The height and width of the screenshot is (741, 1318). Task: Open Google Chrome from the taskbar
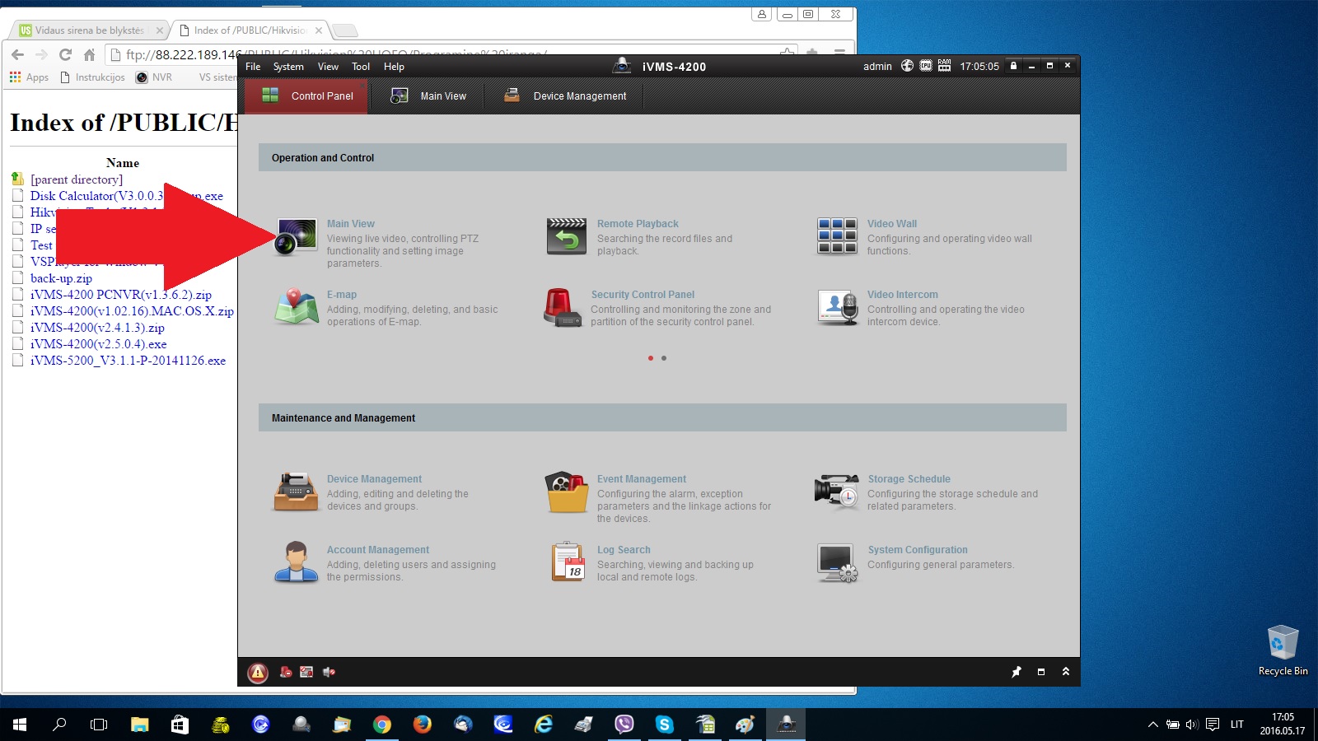381,725
